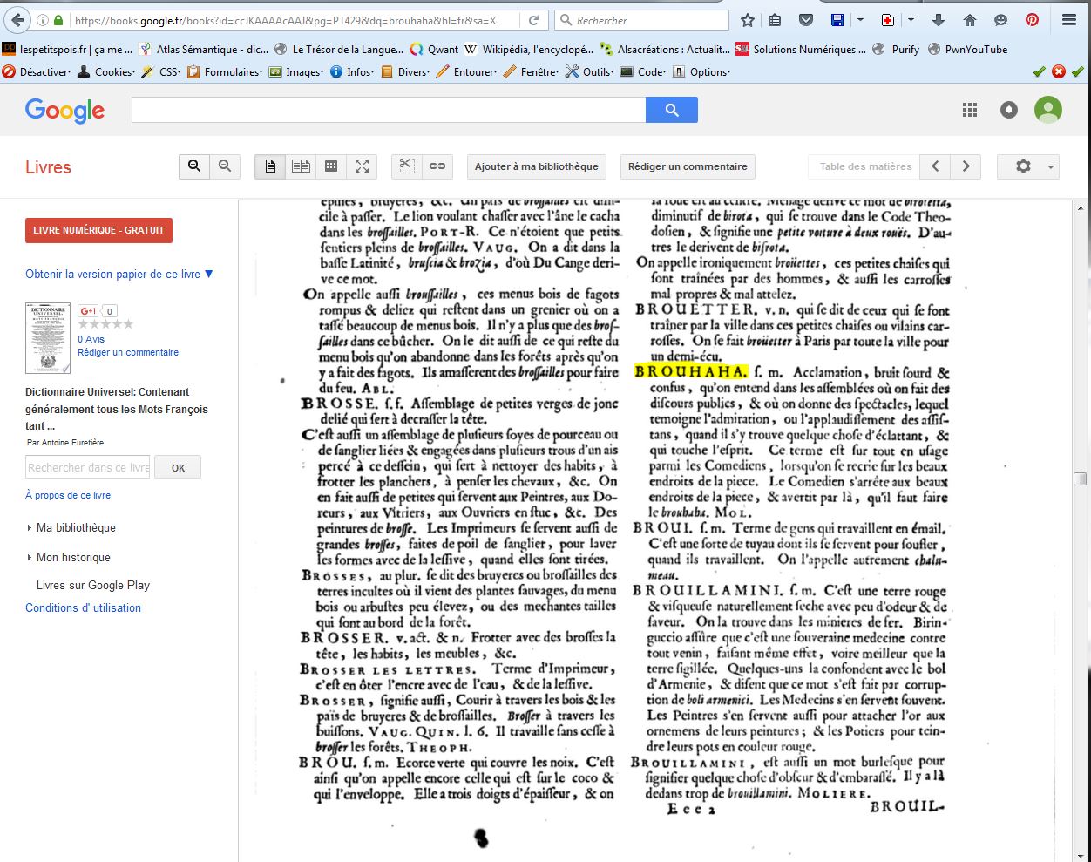Expand Ma bibliothèque section
Viewport: 1091px width, 862px height.
75,527
